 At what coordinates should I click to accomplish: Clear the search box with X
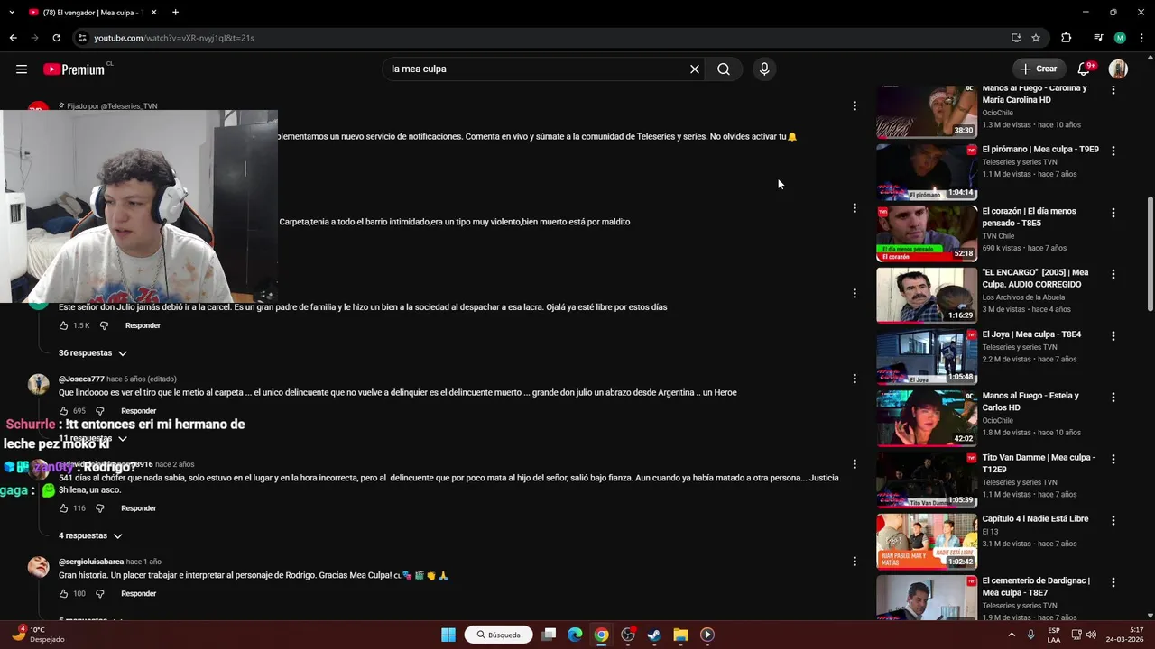(x=695, y=69)
